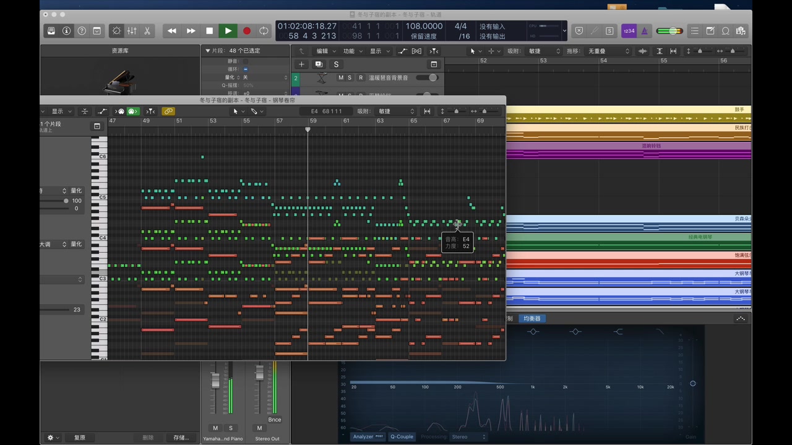792x445 pixels.
Task: Toggle the Analyzer button in the EQ
Action: click(x=368, y=437)
